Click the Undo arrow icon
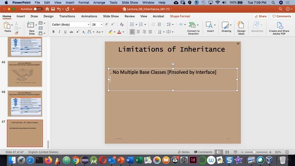 click(59, 9)
